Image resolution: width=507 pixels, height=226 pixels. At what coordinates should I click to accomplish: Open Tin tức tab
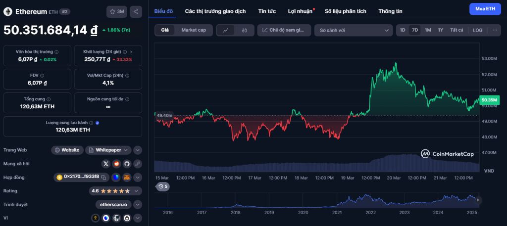tap(267, 11)
